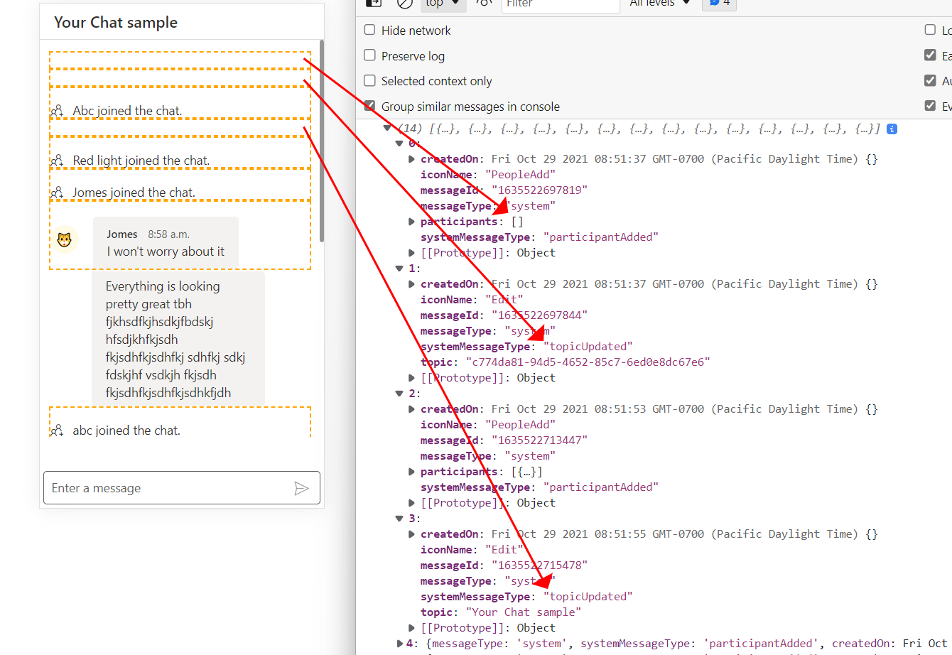The image size is (952, 655).
Task: Click the cat emoji avatar beside Jomes
Action: (x=65, y=240)
